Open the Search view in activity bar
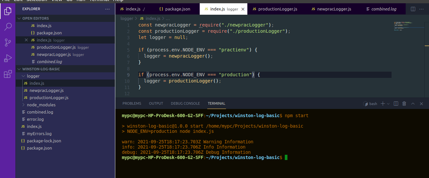Image resolution: width=429 pixels, height=178 pixels. [8, 27]
